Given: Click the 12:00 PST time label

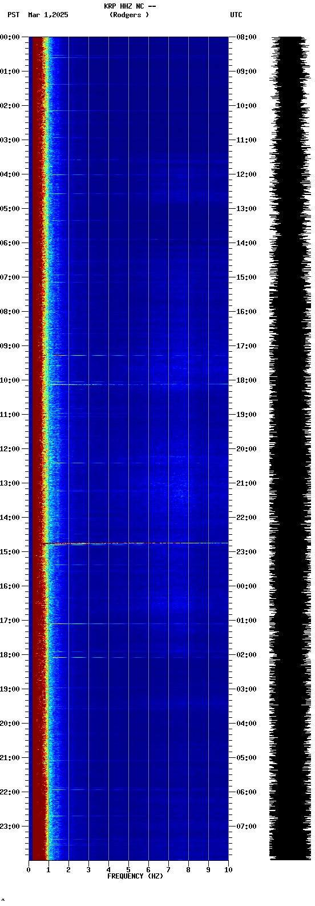Looking at the screenshot, I should point(10,449).
